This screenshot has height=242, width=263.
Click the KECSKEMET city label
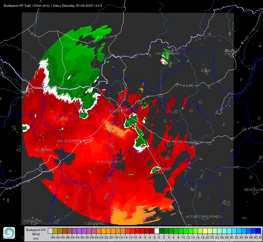(161, 169)
